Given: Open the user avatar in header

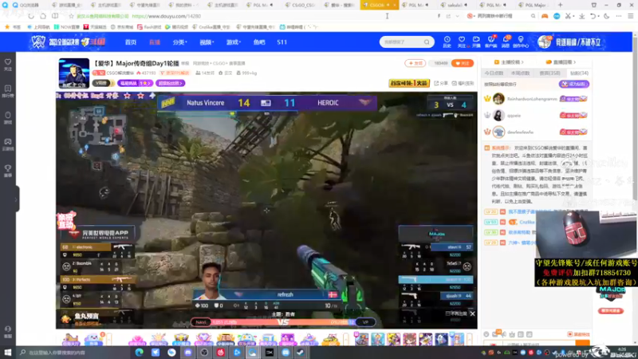Looking at the screenshot, I should pyautogui.click(x=545, y=42).
